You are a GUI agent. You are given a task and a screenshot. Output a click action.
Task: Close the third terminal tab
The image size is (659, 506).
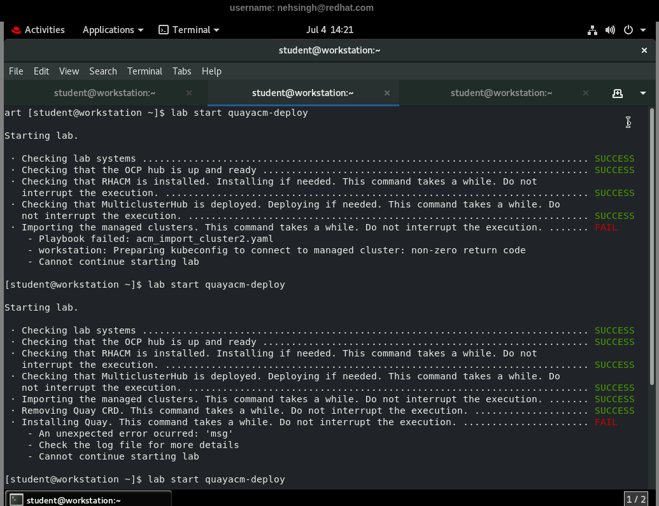[x=585, y=94]
